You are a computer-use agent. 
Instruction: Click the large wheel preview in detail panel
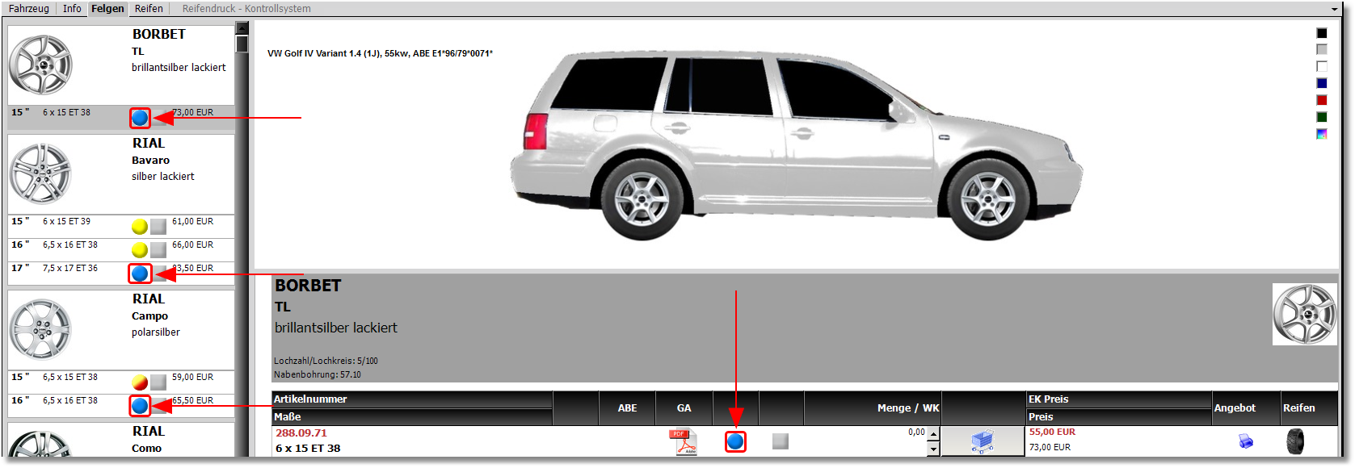click(1304, 314)
